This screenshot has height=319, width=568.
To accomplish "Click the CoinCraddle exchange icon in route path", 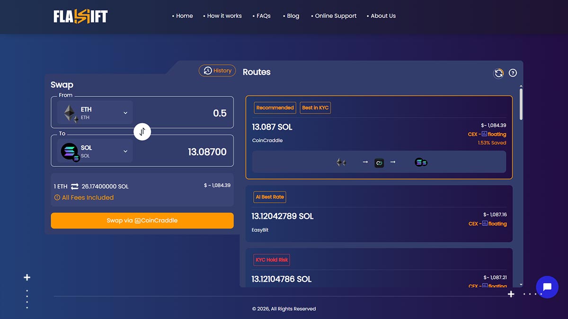I will click(x=379, y=162).
